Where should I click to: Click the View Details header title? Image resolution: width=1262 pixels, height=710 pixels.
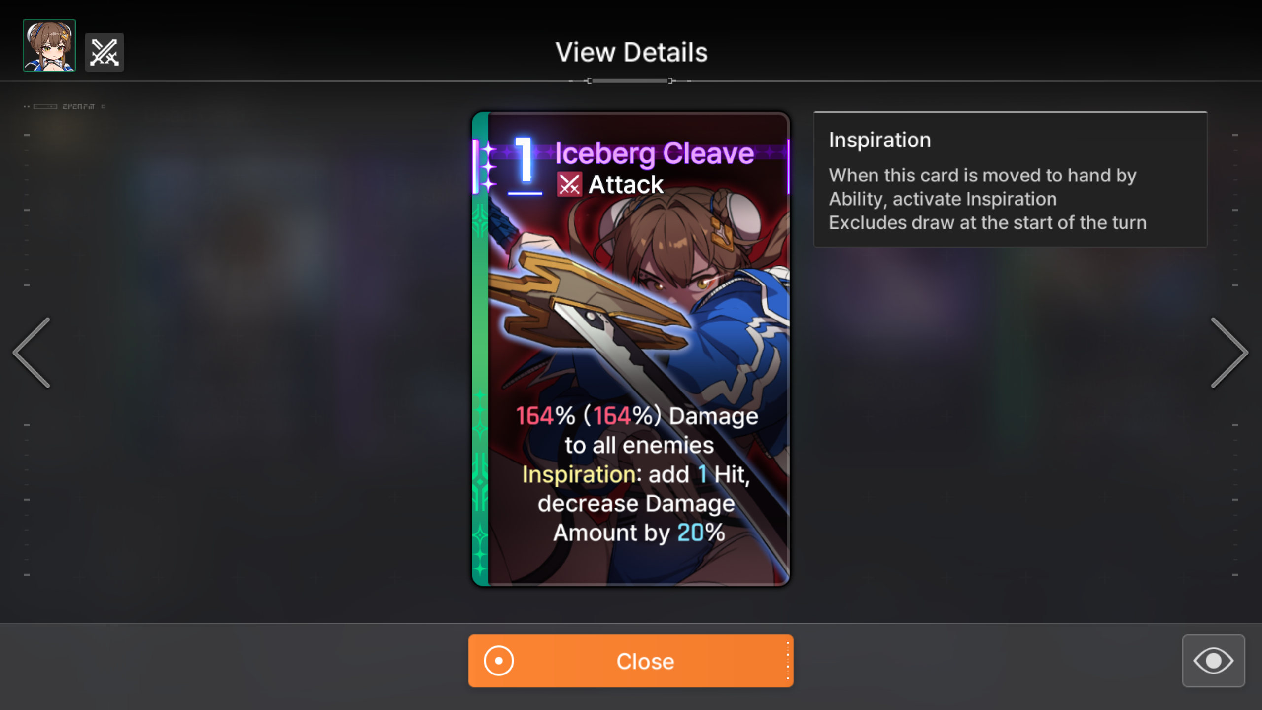[x=631, y=52]
